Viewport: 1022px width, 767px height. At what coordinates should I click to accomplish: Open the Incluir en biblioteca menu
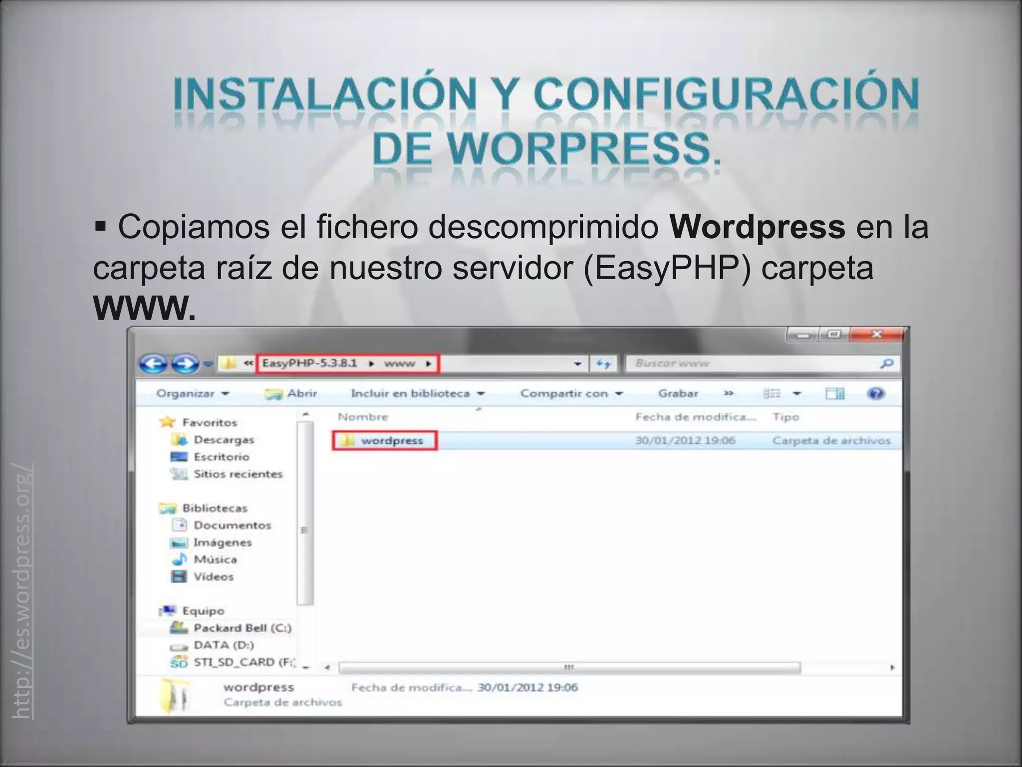418,393
